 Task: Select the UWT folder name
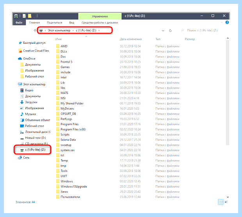pyautogui.click(x=64, y=176)
